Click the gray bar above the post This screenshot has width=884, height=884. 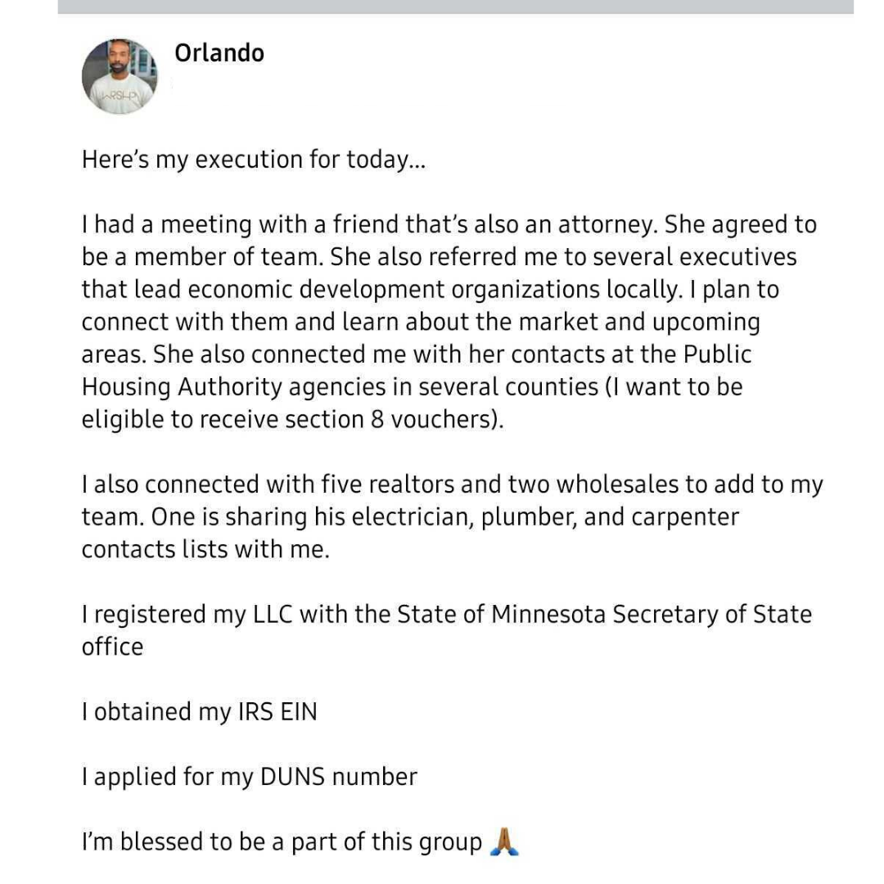456,7
